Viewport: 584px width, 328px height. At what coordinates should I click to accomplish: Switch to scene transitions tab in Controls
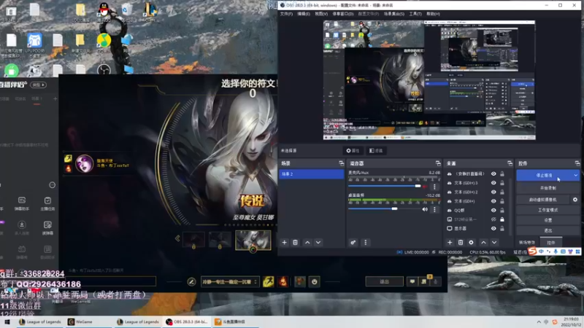click(x=527, y=243)
